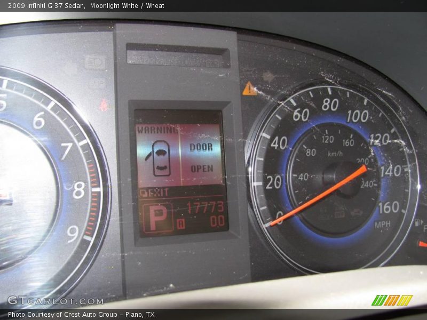Viewport: 427px width, 320px height.
Task: Click the trip A indicator box
Action: coord(181,224)
